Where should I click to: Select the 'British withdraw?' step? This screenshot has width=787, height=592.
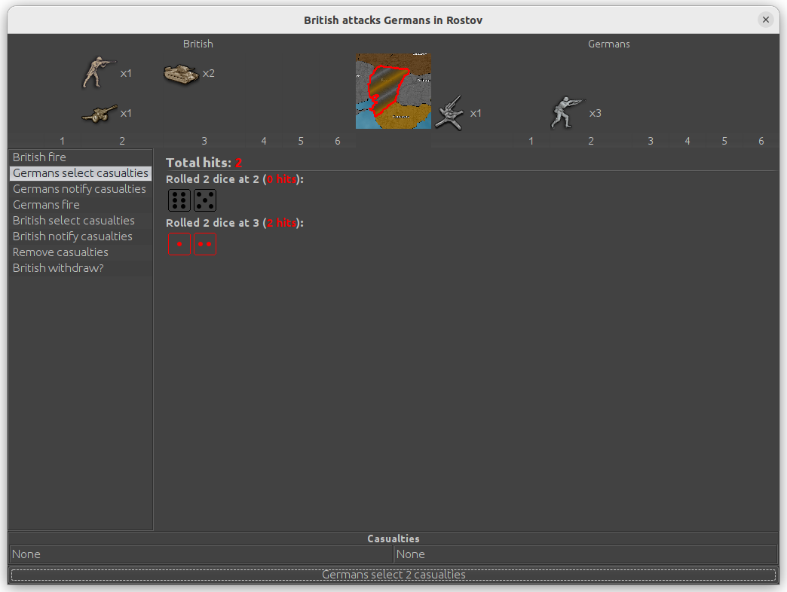tap(58, 268)
